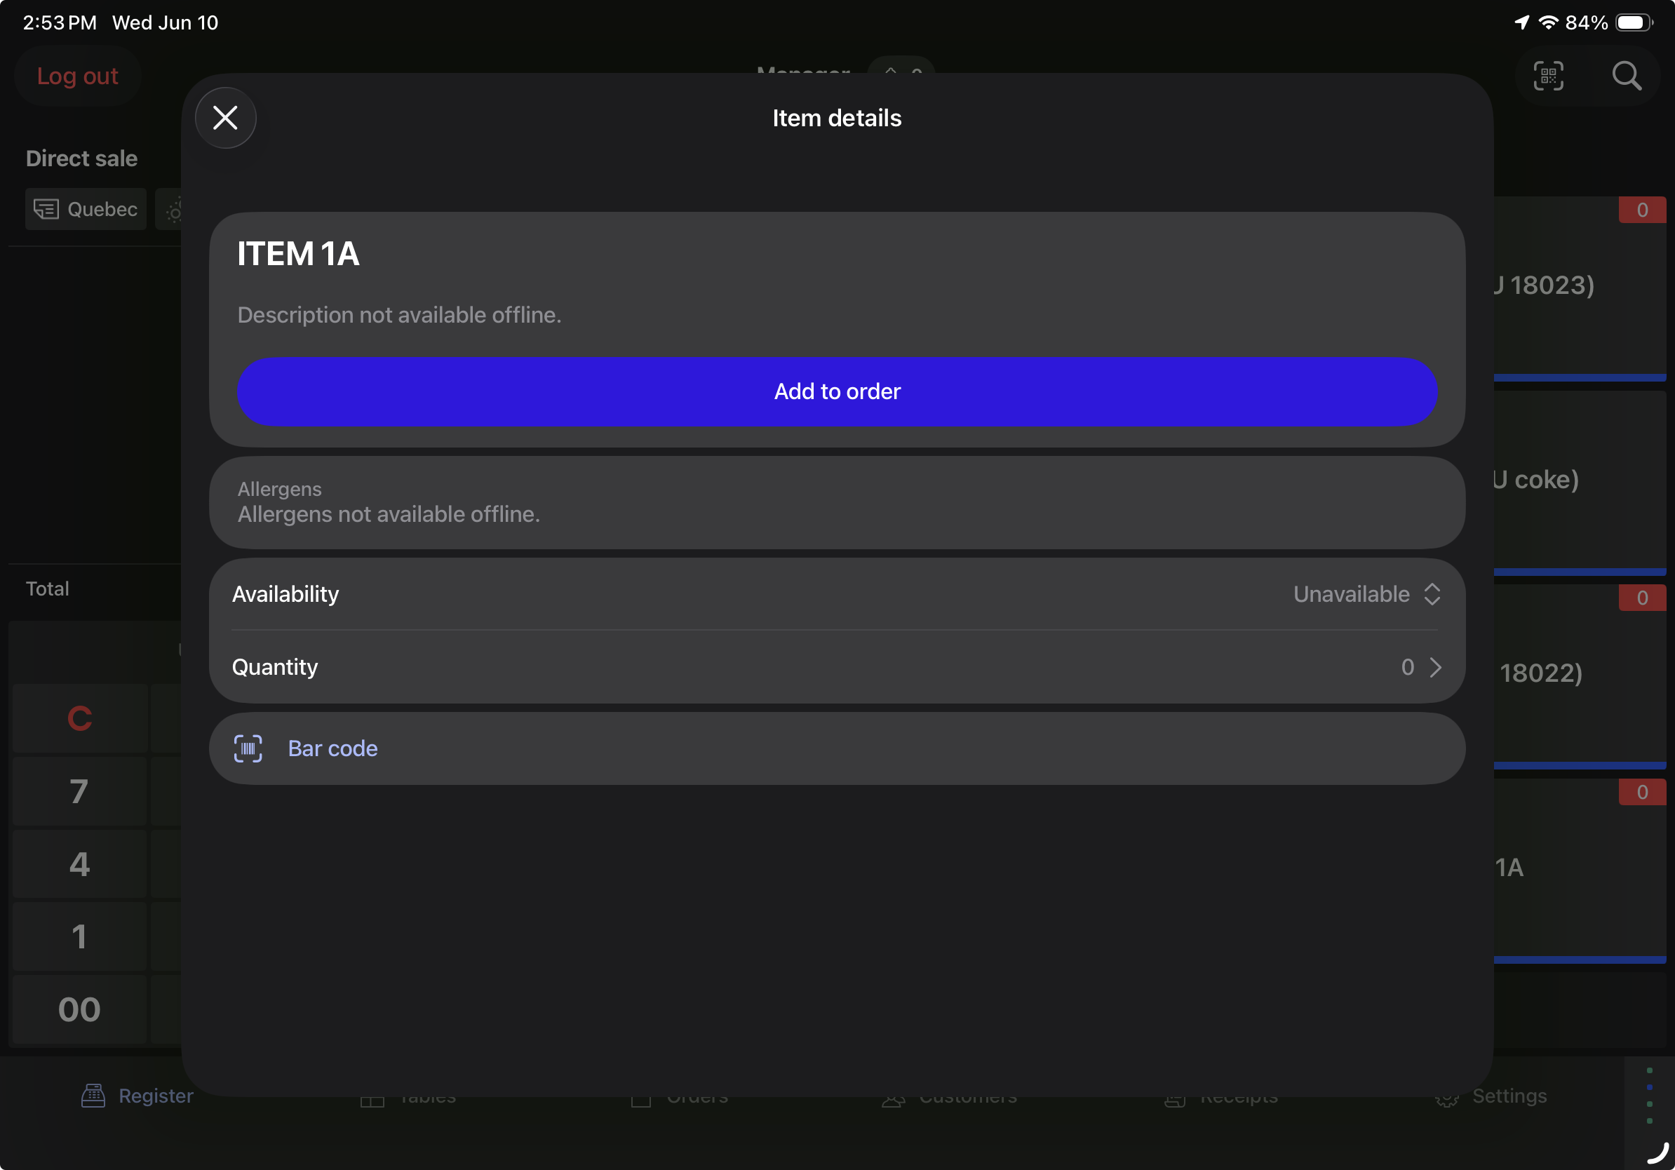Close the Item details dialog

click(225, 118)
